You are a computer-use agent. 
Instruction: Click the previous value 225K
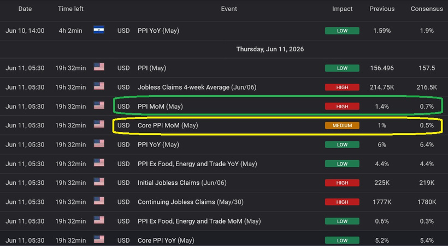[382, 183]
